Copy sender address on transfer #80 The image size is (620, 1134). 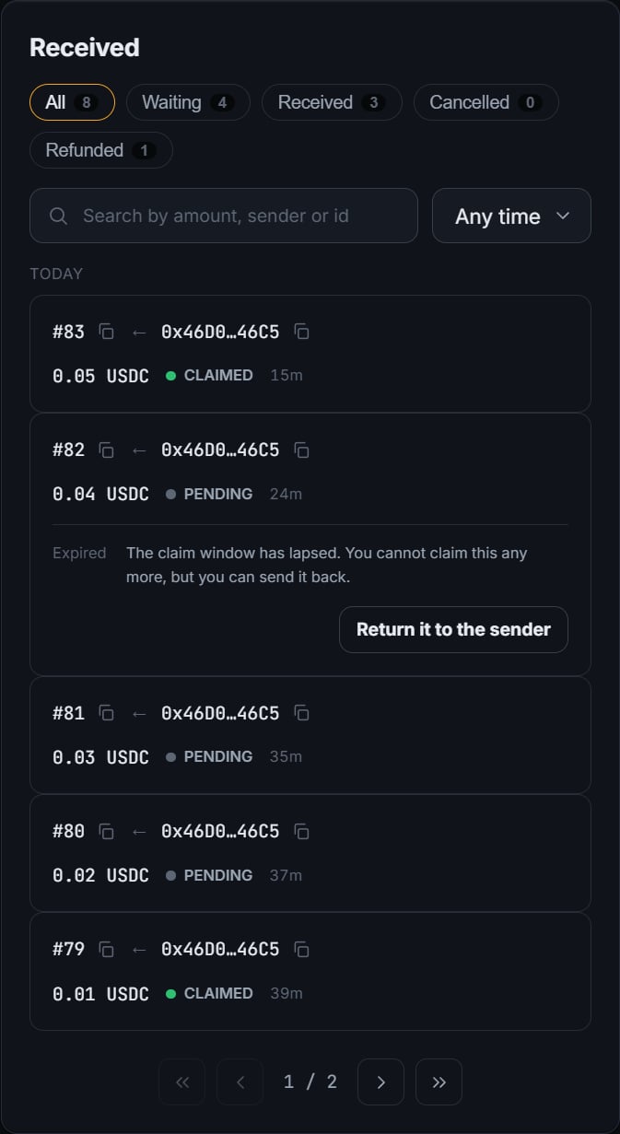pos(301,832)
